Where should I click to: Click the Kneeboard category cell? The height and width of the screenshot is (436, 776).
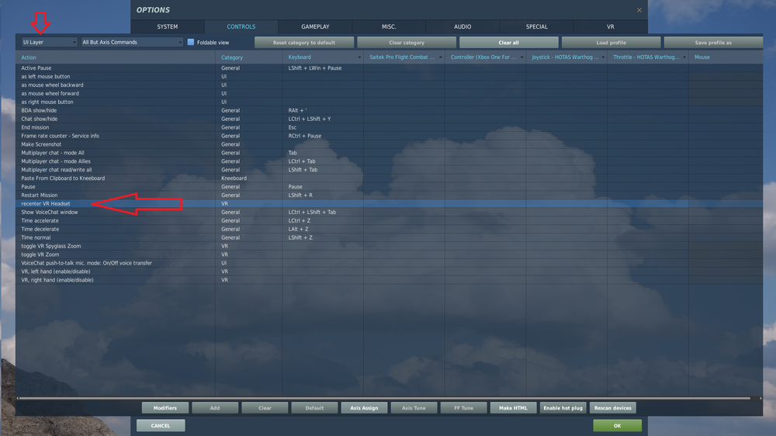coord(249,178)
